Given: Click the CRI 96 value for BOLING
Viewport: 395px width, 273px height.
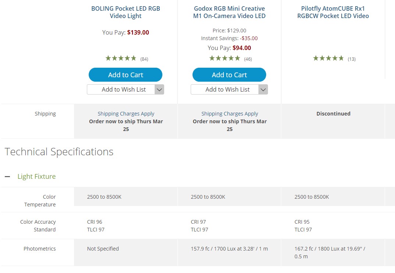Looking at the screenshot, I should (x=95, y=222).
